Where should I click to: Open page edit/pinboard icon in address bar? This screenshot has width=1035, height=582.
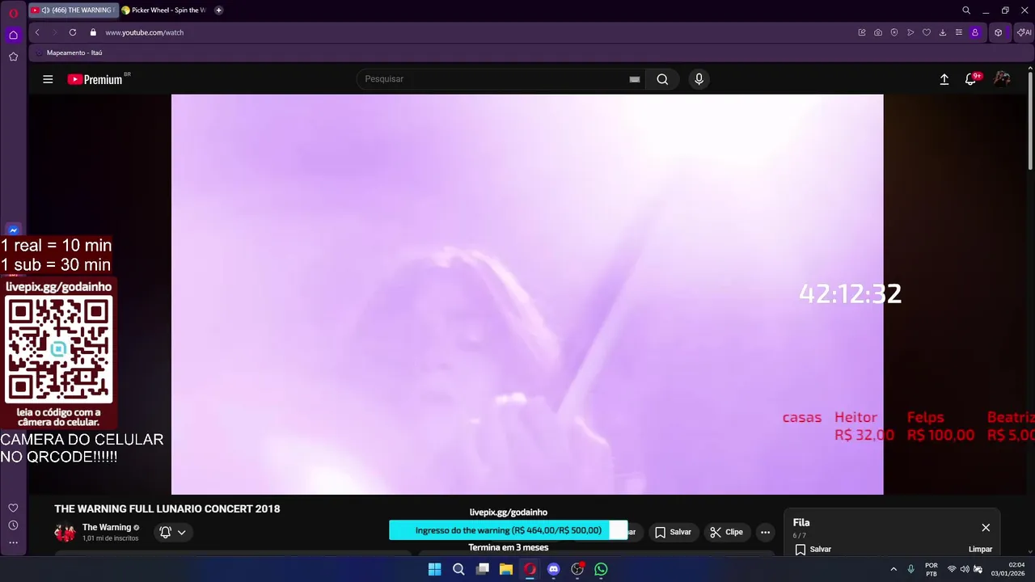pyautogui.click(x=862, y=32)
